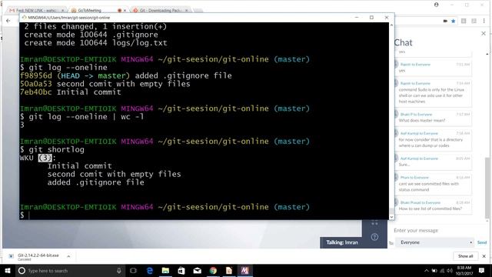Click "What does master mean?" chat message
This screenshot has height=277, width=492.
(422, 121)
